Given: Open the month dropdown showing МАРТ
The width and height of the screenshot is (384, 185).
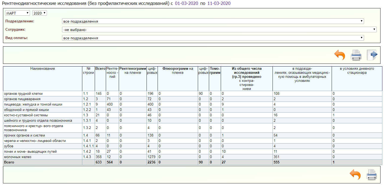Looking at the screenshot, I should [x=18, y=13].
